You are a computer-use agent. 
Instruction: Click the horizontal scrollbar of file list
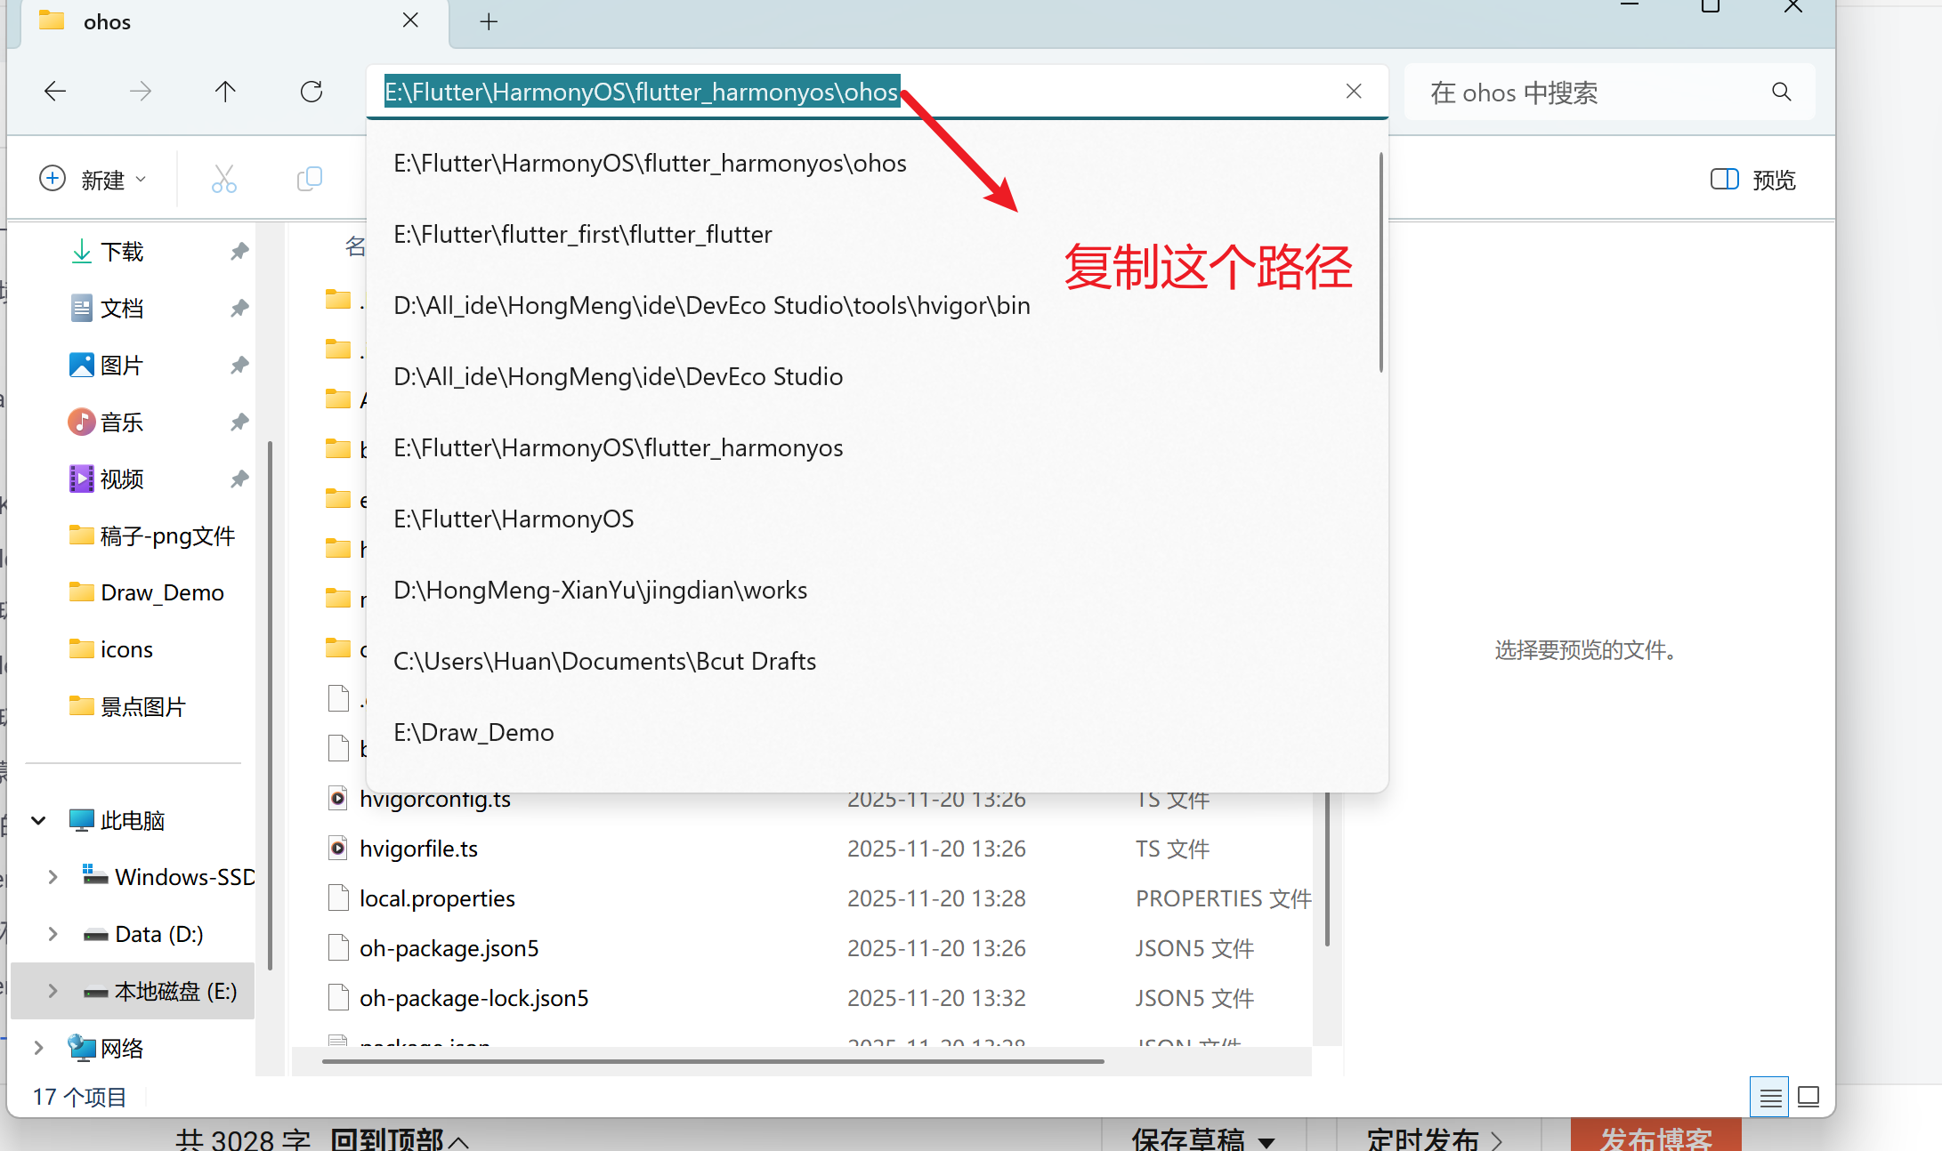[x=712, y=1061]
